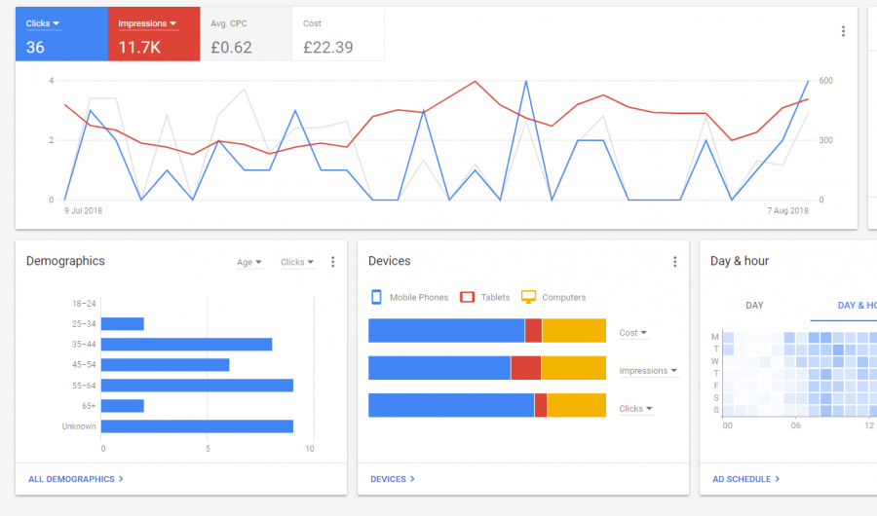This screenshot has width=877, height=516.
Task: Click the arrow next to All Demographics
Action: pos(121,479)
